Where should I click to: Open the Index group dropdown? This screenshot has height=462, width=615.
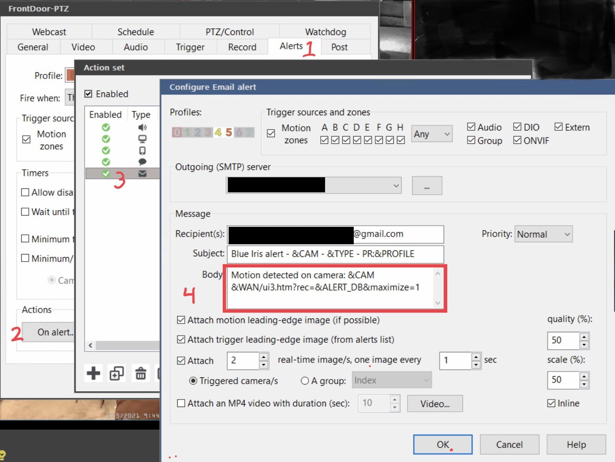(392, 380)
